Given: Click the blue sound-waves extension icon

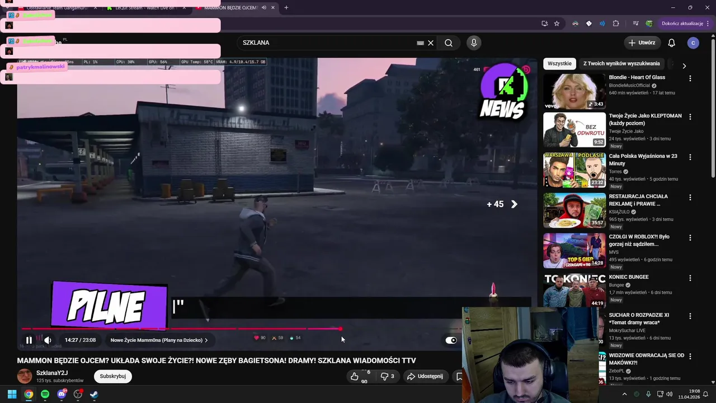Looking at the screenshot, I should pyautogui.click(x=602, y=24).
